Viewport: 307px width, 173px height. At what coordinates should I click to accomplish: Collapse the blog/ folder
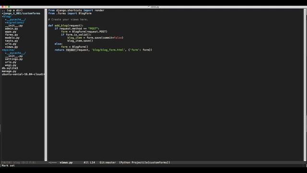click(x=7, y=16)
